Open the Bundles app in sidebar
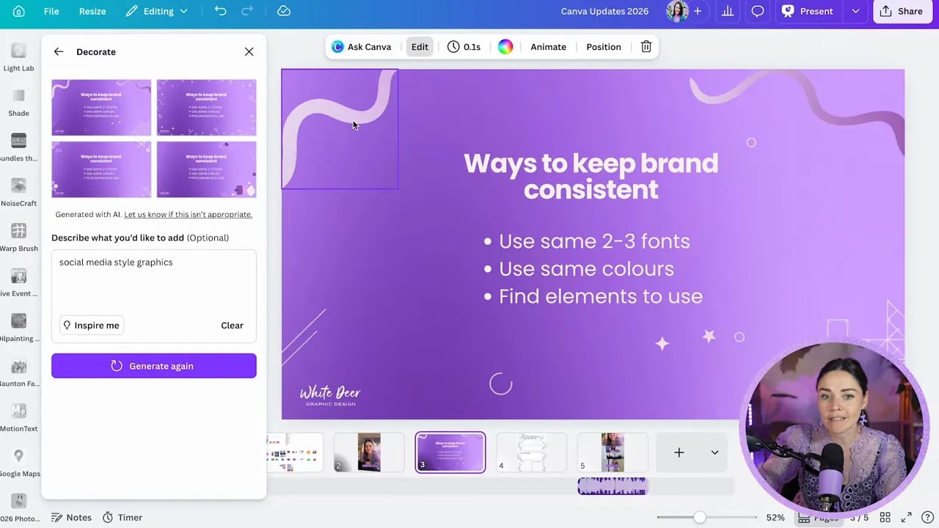 pyautogui.click(x=18, y=147)
